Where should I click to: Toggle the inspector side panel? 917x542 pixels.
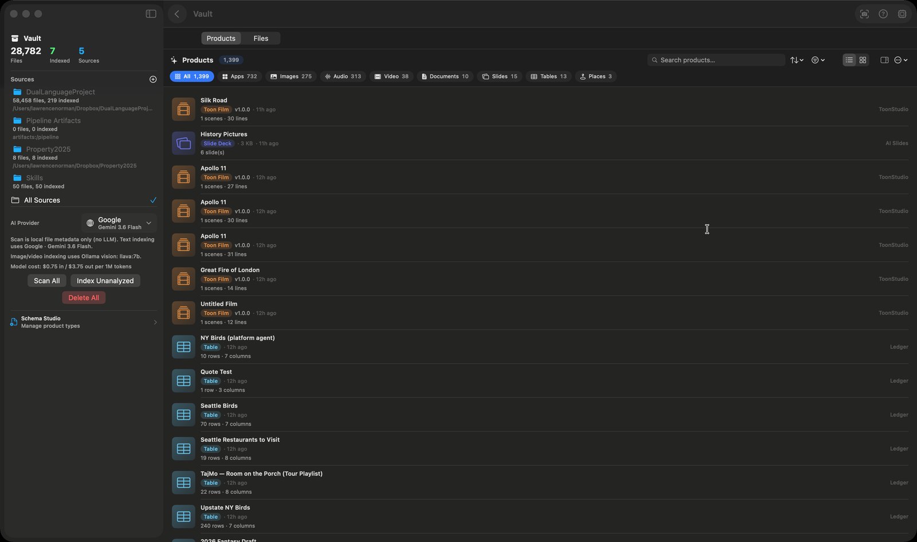pyautogui.click(x=884, y=60)
